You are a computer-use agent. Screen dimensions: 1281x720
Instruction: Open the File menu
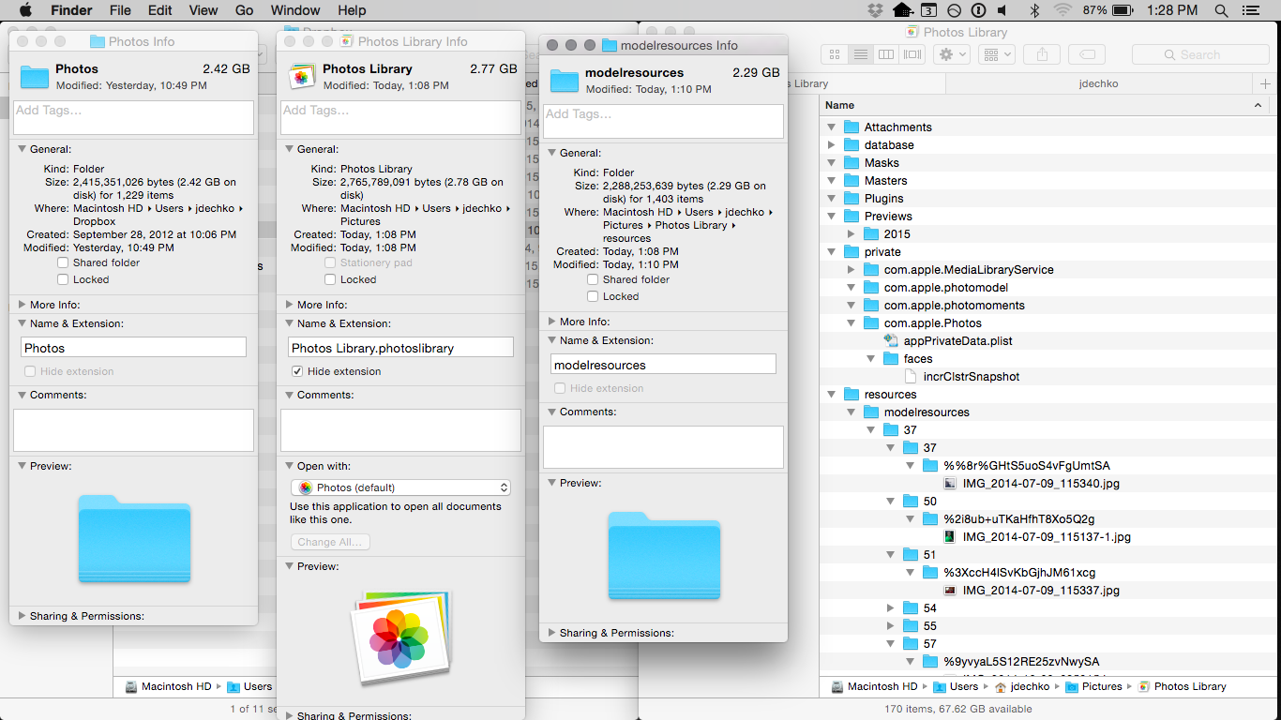(x=120, y=10)
